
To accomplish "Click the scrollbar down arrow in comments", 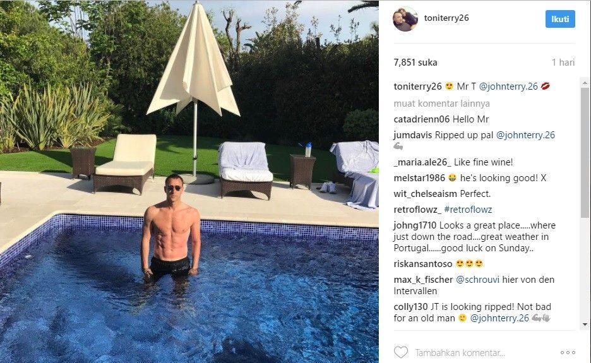I will point(585,324).
